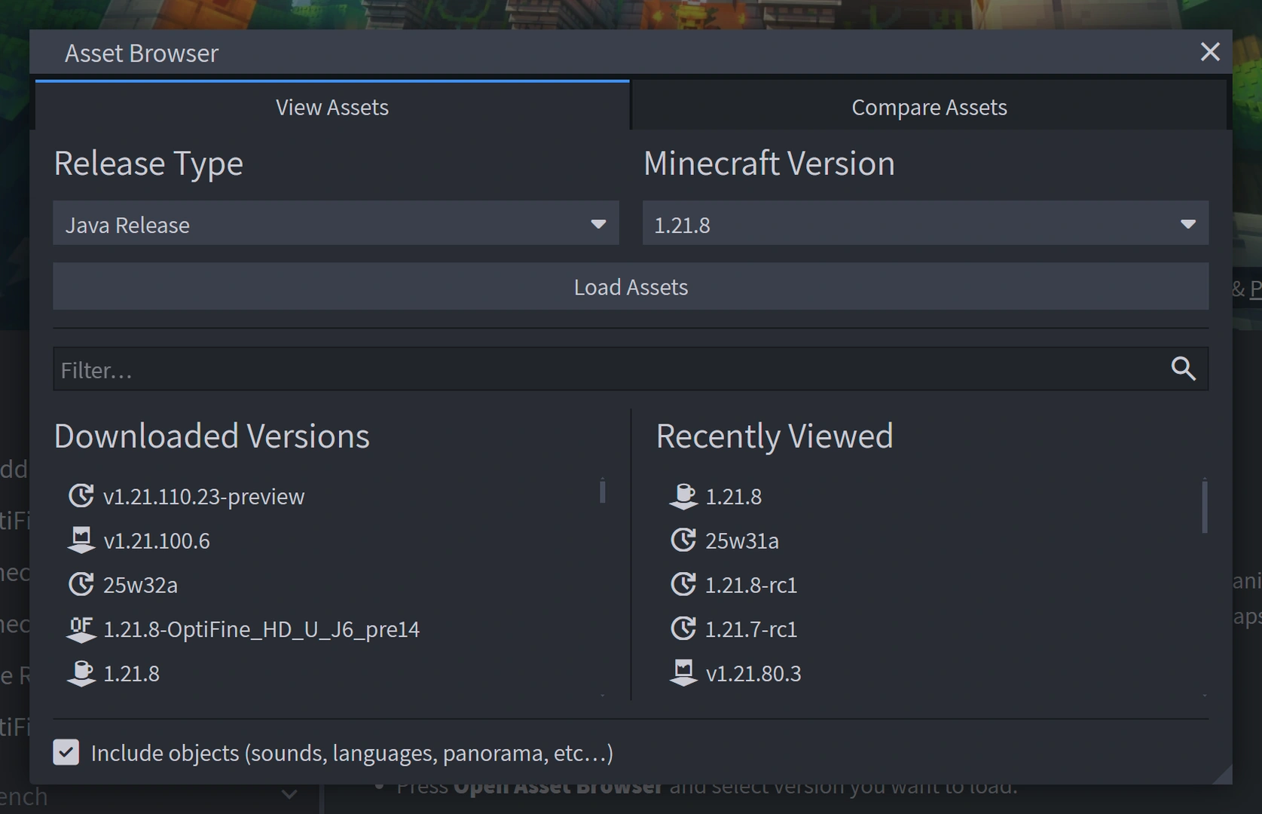Select the clock icon next to 1.21.8-rc1
1262x814 pixels.
pos(683,584)
